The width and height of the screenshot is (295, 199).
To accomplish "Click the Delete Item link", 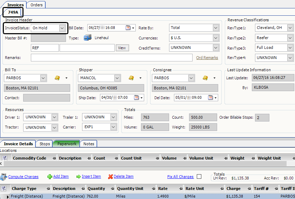I will 123,176.
